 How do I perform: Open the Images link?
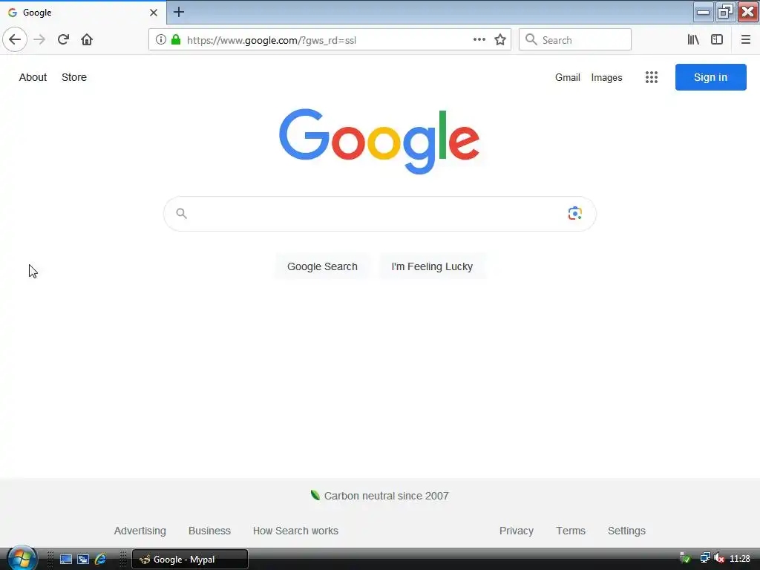(x=606, y=77)
